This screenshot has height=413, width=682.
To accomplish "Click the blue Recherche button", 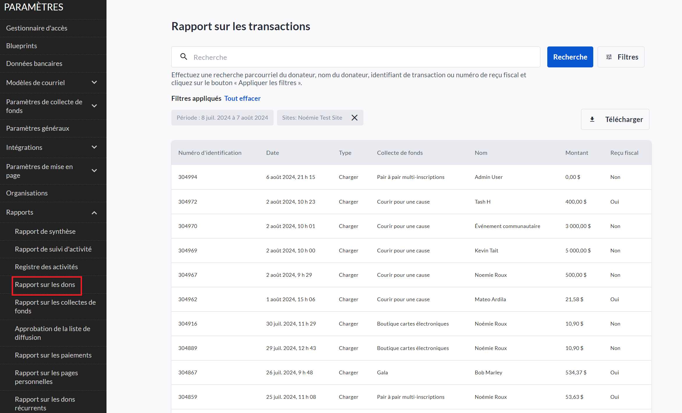I will click(x=570, y=57).
